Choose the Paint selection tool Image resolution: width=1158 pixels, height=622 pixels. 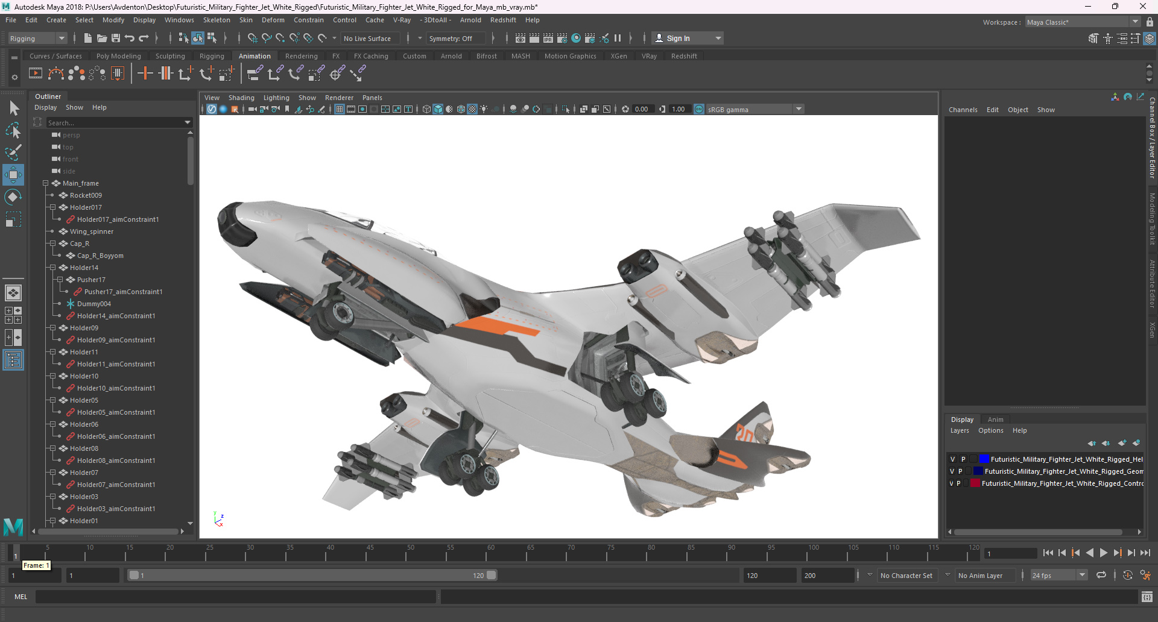click(13, 152)
